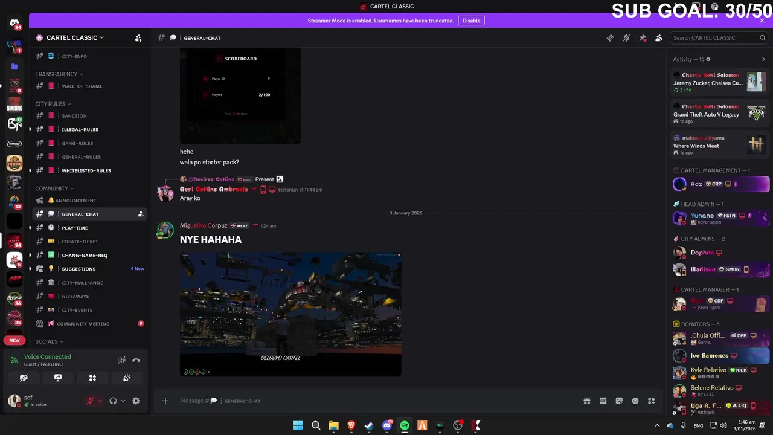Screen dimensions: 773x435
Task: Click the Aeri Collins Ambrosia username
Action: point(214,189)
